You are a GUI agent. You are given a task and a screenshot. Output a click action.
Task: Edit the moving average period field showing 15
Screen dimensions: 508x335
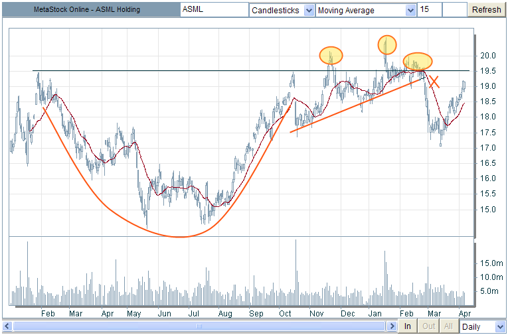point(429,10)
